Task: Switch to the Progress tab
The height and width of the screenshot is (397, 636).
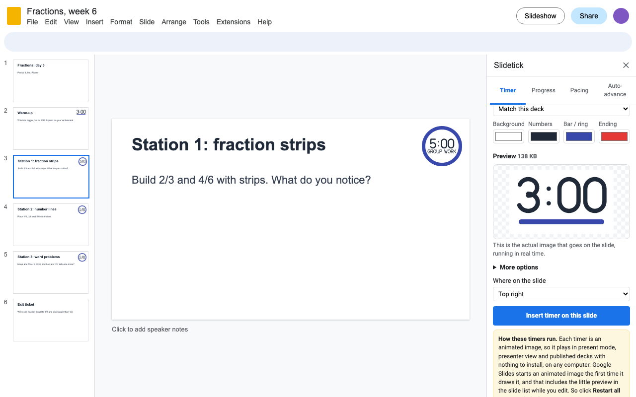Action: tap(544, 90)
